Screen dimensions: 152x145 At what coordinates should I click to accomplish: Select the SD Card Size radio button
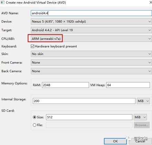35,117
